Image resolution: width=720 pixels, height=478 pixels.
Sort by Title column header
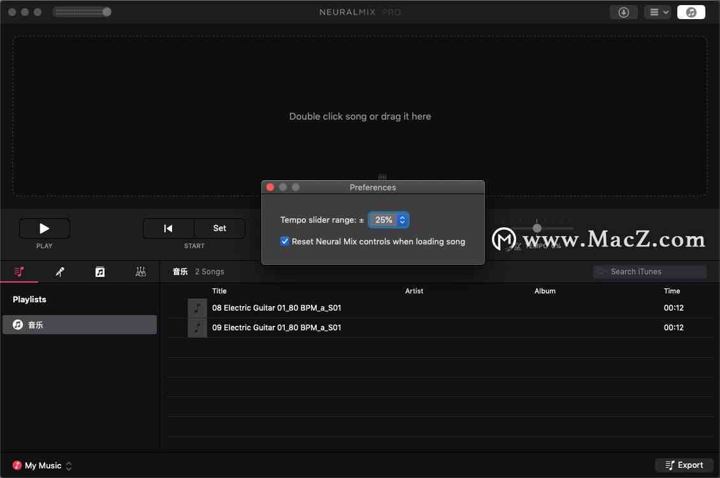click(x=219, y=291)
